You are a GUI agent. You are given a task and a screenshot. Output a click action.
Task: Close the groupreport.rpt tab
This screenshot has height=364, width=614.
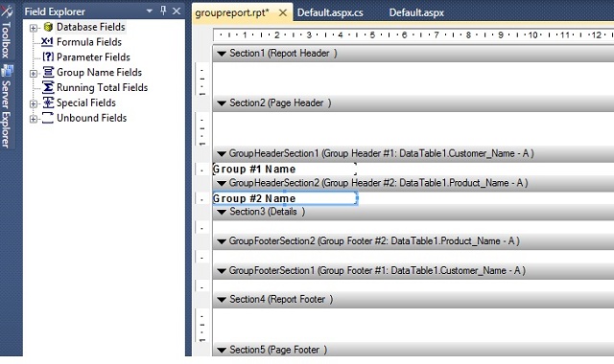click(283, 12)
